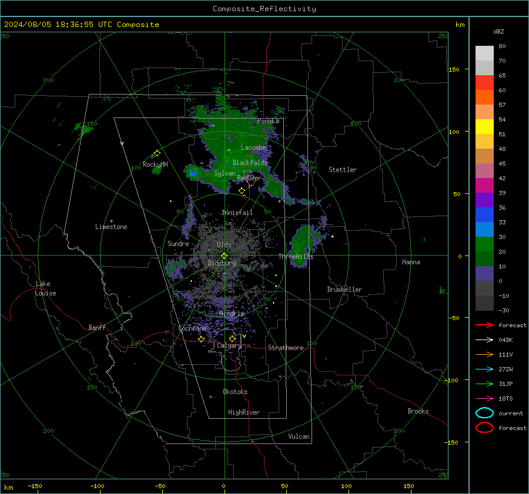Click the Didsbury town label
Viewport: 529px width, 494px height.
(x=222, y=263)
